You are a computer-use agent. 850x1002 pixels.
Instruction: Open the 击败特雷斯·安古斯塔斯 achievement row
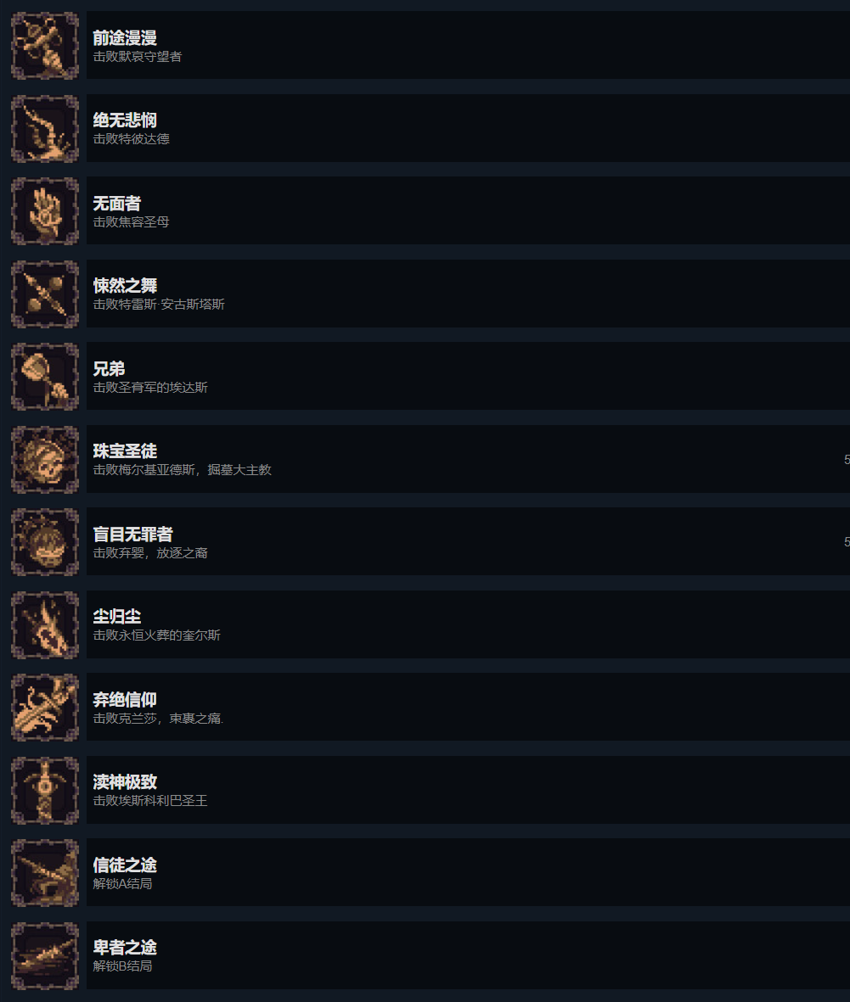(468, 294)
